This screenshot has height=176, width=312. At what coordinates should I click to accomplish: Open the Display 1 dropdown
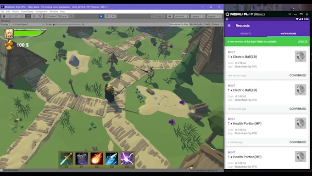pyautogui.click(x=7, y=24)
